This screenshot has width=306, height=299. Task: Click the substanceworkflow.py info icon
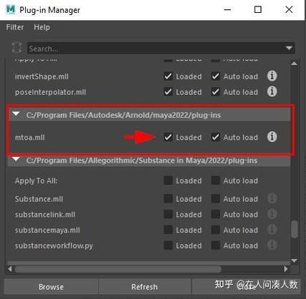pos(272,245)
